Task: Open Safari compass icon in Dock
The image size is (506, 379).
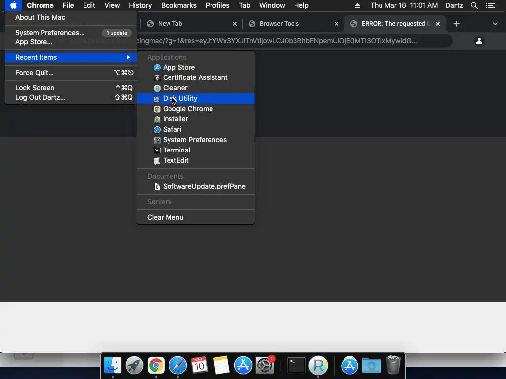Action: point(178,366)
